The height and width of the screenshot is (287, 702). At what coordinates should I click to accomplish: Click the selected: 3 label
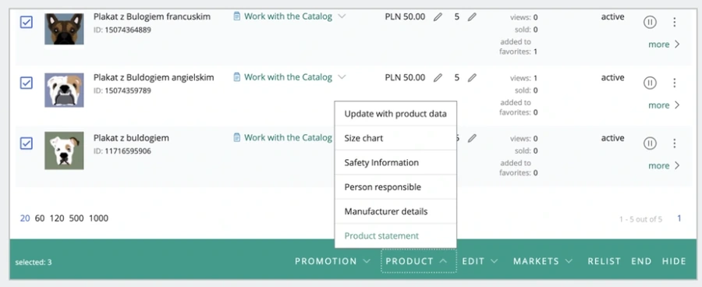[x=33, y=262]
